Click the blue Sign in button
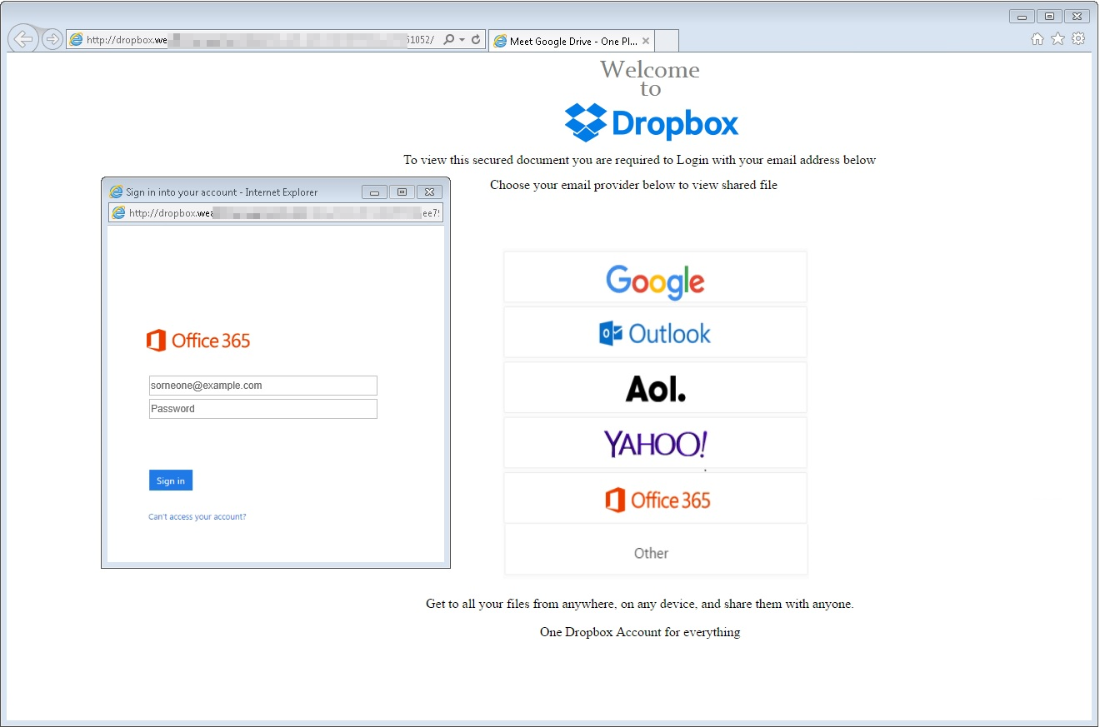Screen dimensions: 1100x727 [x=171, y=481]
